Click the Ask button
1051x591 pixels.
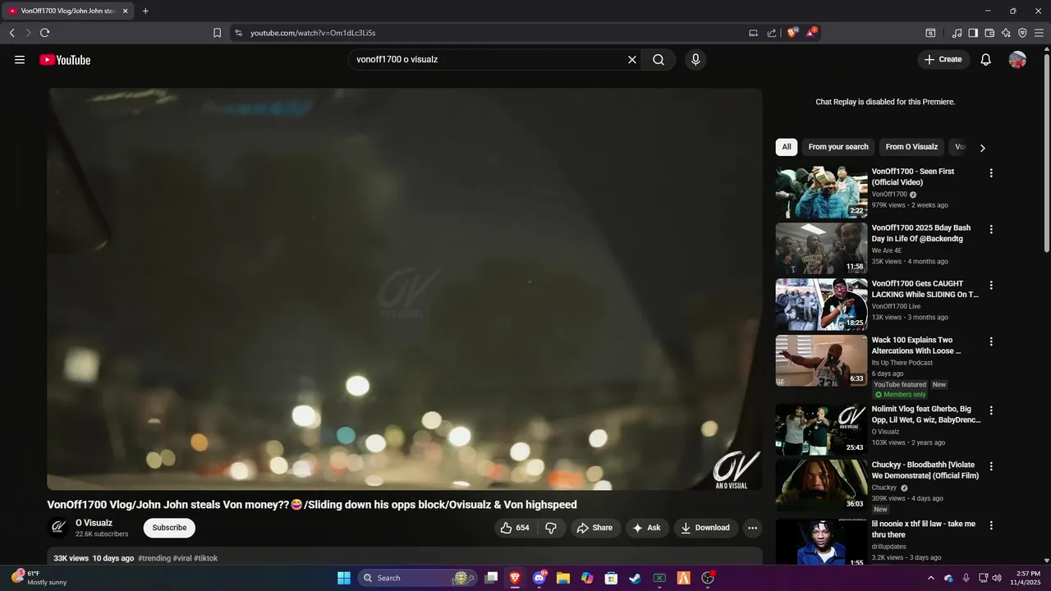(647, 528)
